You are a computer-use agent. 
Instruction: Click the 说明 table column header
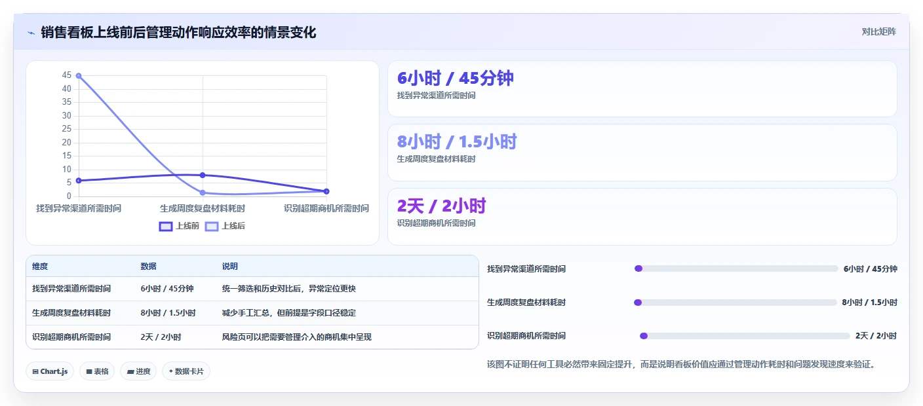click(x=230, y=267)
